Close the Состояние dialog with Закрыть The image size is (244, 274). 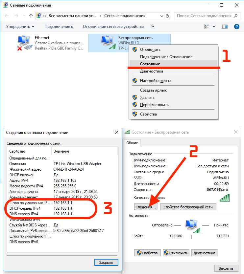(226, 268)
